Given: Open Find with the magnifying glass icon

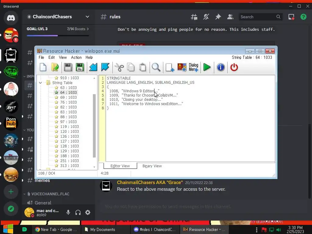Looking at the screenshot, I should tap(156, 67).
